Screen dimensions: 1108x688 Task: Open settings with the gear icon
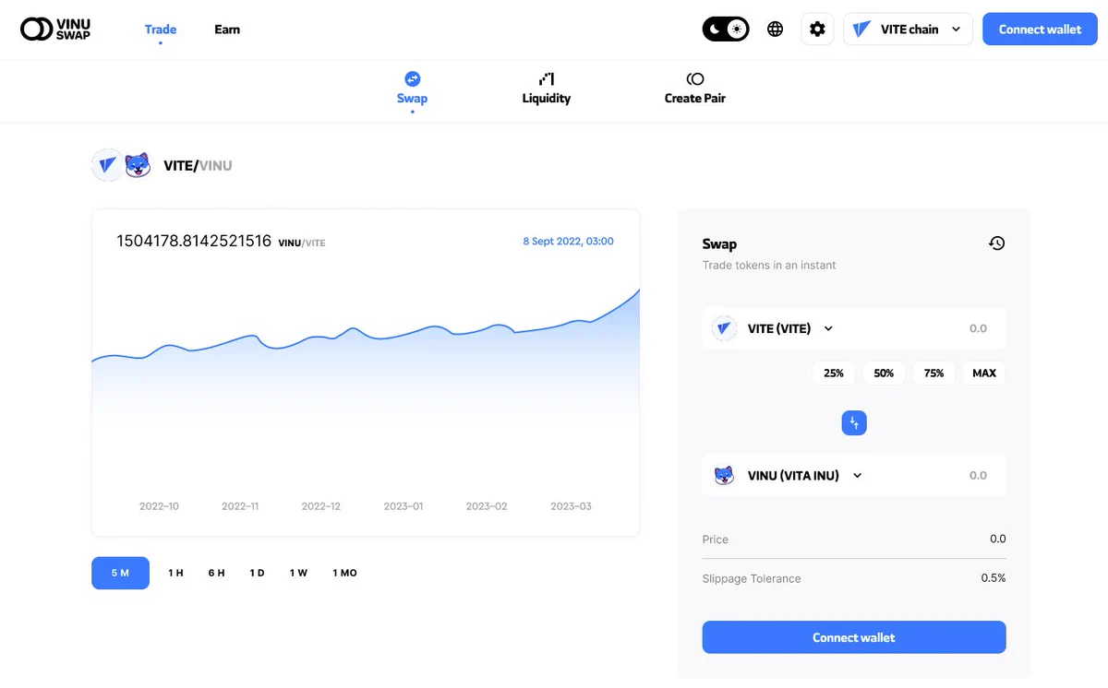coord(817,30)
